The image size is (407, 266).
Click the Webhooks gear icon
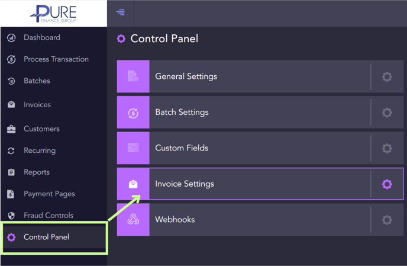click(x=387, y=220)
